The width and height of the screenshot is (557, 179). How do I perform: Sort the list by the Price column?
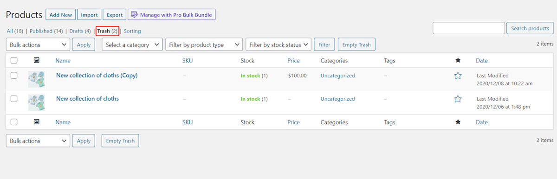coord(293,60)
